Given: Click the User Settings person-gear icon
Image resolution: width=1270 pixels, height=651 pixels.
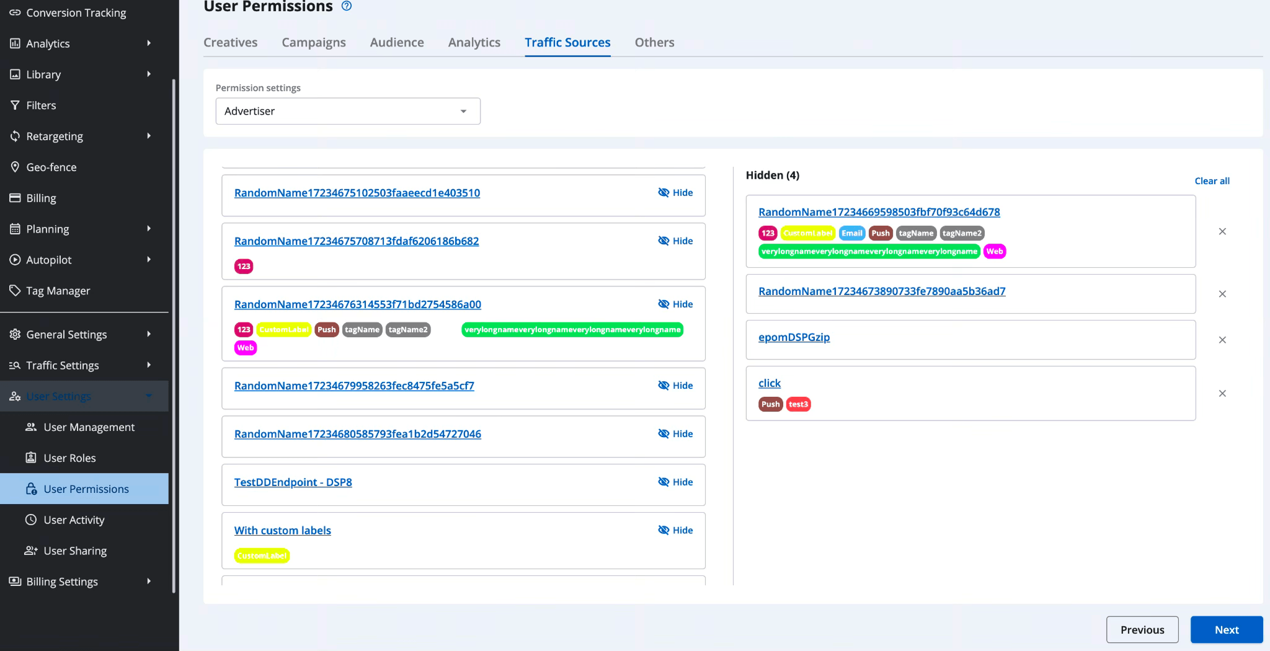Looking at the screenshot, I should point(15,396).
